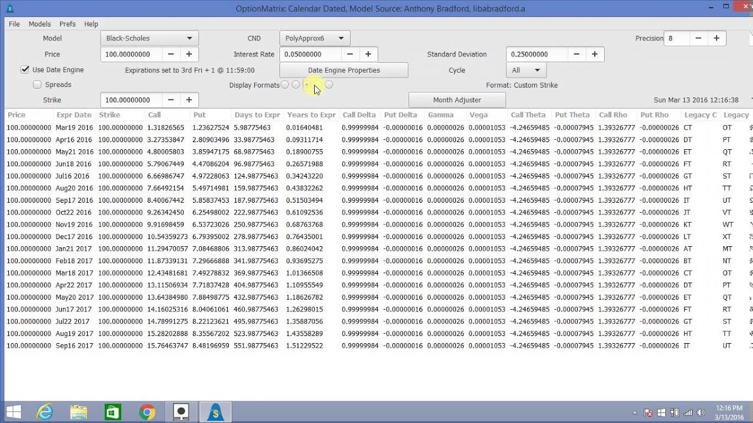Viewport: 753px width, 423px height.
Task: Select the Sep16 2017 expiration row
Action: pyautogui.click(x=376, y=345)
